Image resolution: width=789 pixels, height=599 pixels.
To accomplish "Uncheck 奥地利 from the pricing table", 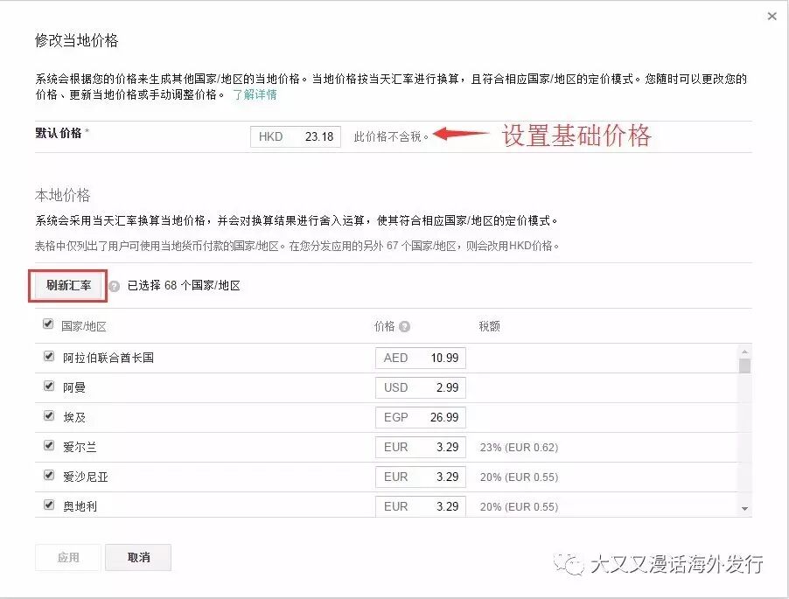I will click(49, 505).
